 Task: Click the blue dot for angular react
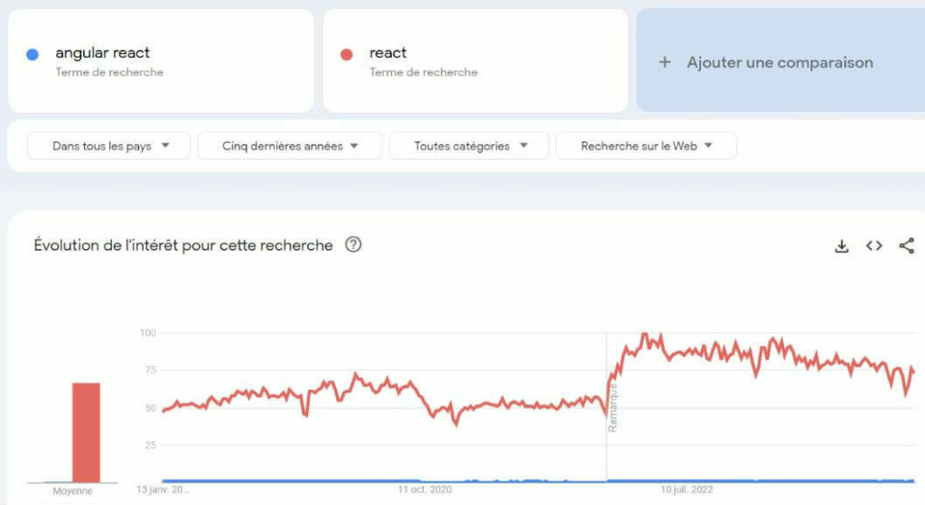tap(33, 55)
